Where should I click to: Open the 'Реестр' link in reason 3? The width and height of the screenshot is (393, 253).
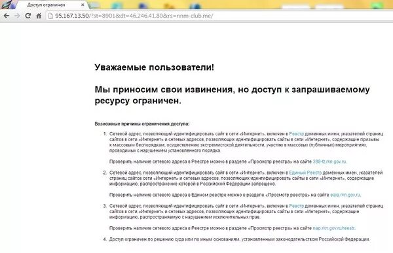pyautogui.click(x=296, y=206)
